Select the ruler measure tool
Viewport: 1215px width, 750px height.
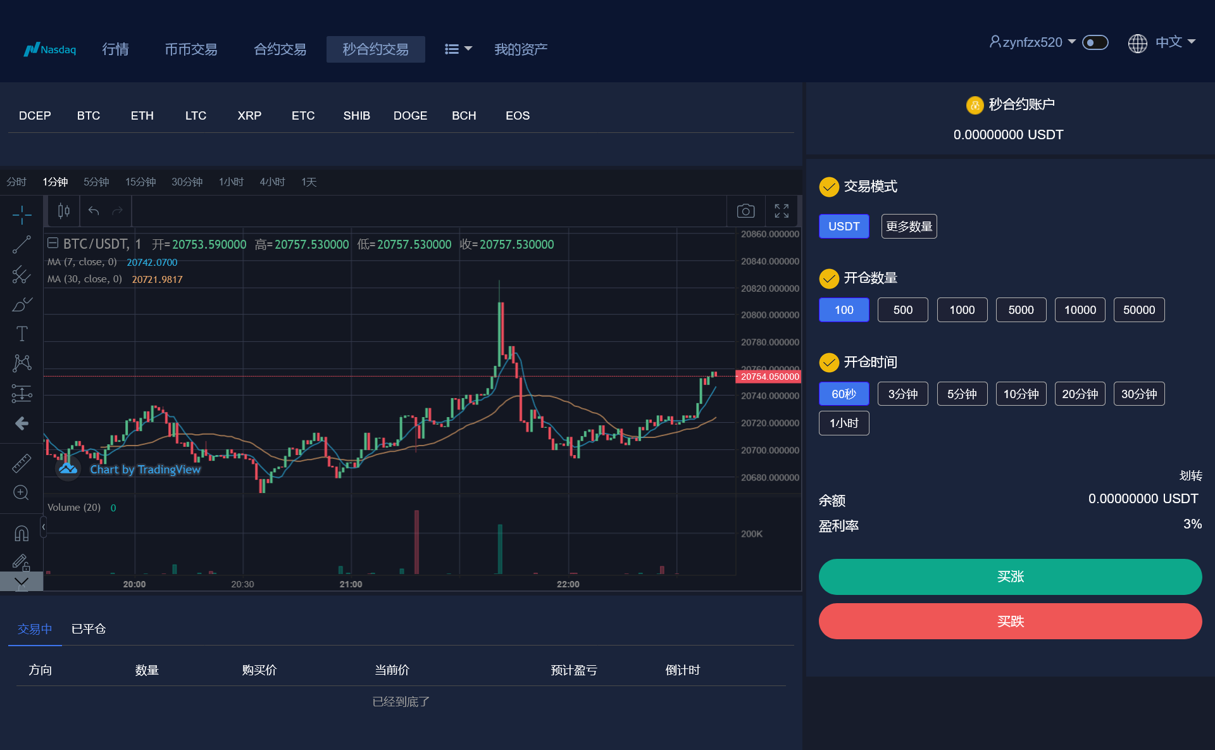click(22, 463)
